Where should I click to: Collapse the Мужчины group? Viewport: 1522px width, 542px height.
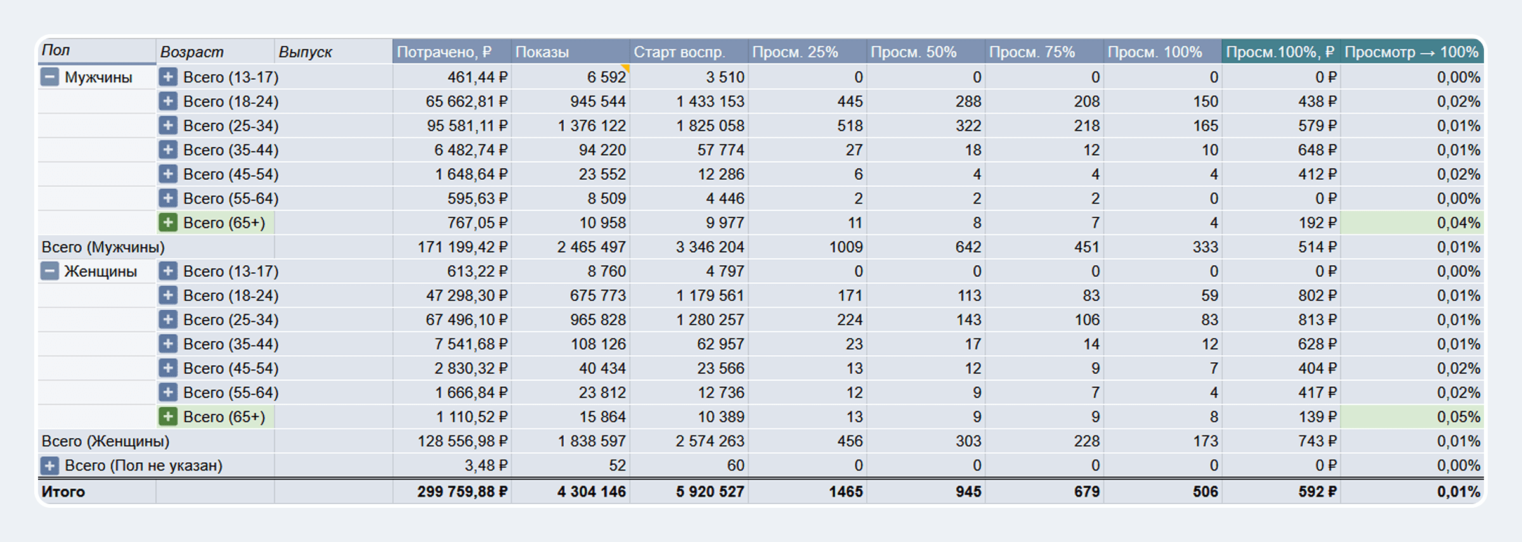coord(49,77)
